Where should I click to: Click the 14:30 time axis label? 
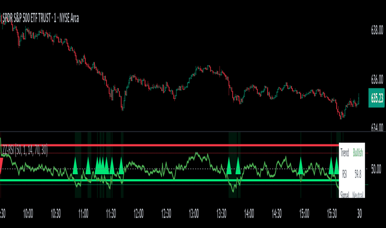tap(276, 214)
